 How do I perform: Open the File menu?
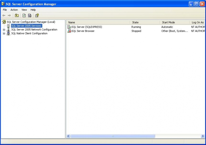pos(5,10)
